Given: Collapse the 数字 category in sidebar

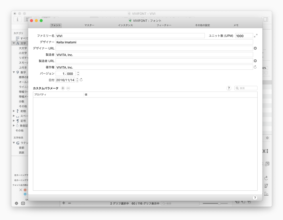Looking at the screenshot, I should point(14,72).
